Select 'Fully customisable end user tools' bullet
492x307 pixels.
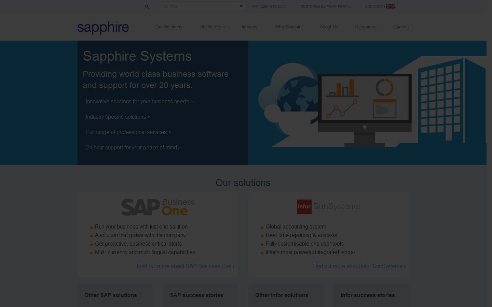pyautogui.click(x=305, y=244)
